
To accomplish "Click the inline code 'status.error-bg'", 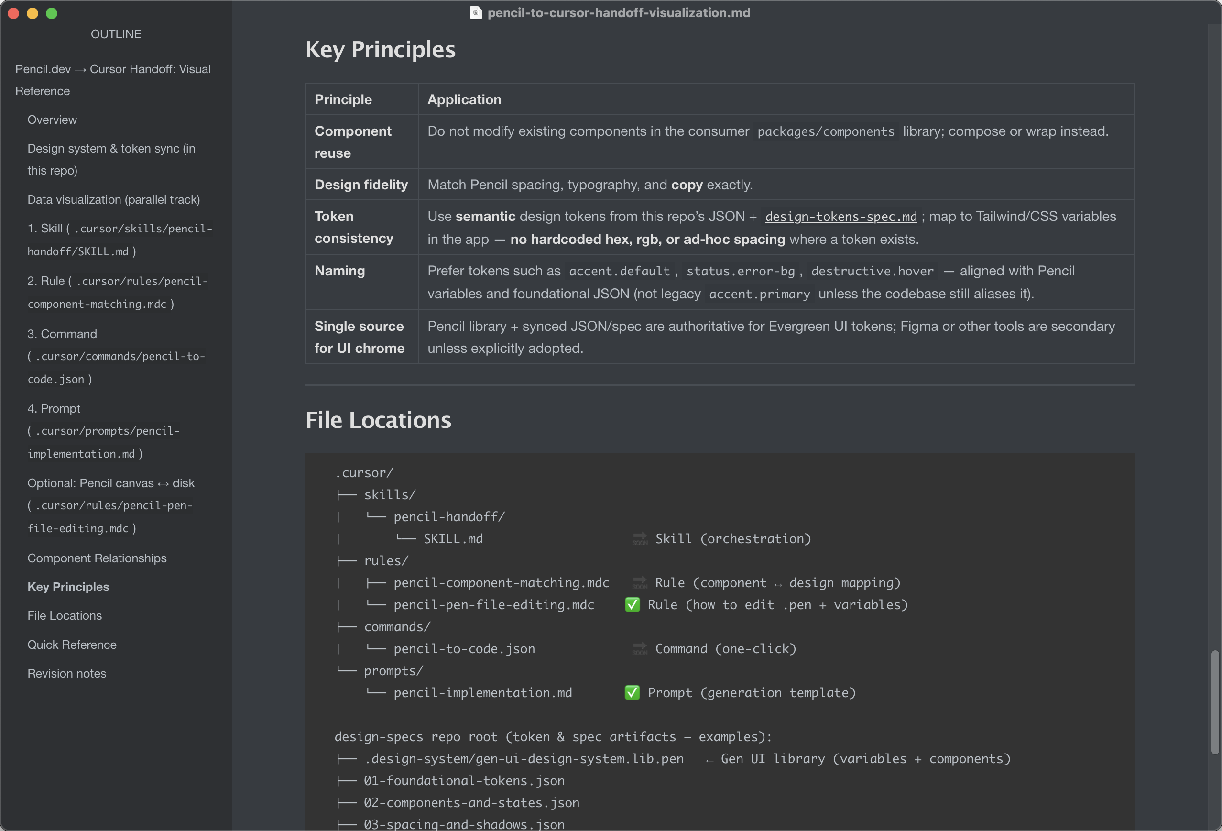I will coord(741,271).
